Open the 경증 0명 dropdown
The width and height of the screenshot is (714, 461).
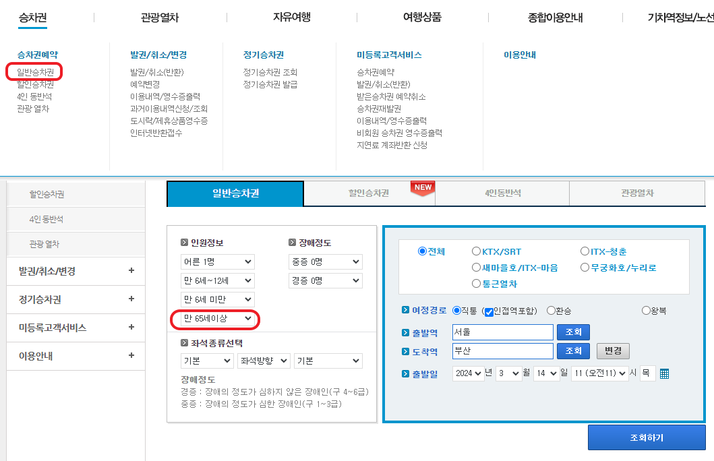click(326, 281)
